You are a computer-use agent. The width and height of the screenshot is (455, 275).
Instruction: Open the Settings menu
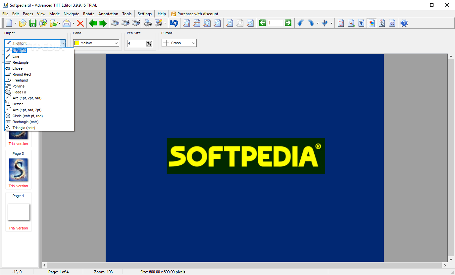145,14
